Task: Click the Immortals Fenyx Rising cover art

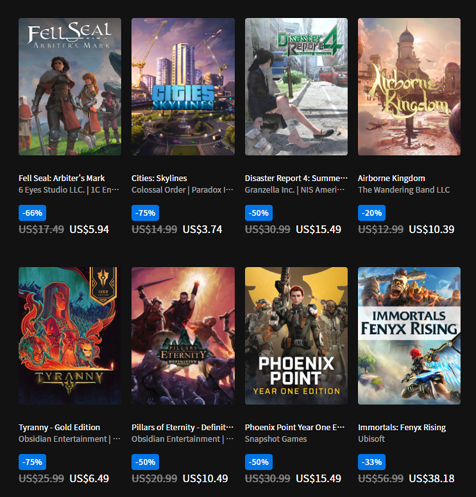Action: 409,336
